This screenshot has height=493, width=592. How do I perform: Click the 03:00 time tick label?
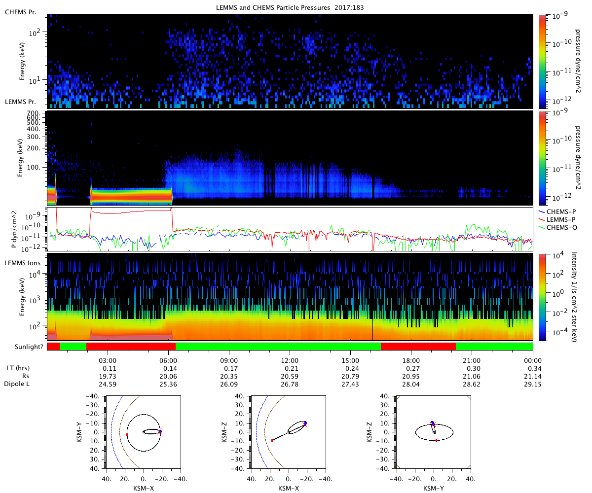tap(108, 361)
